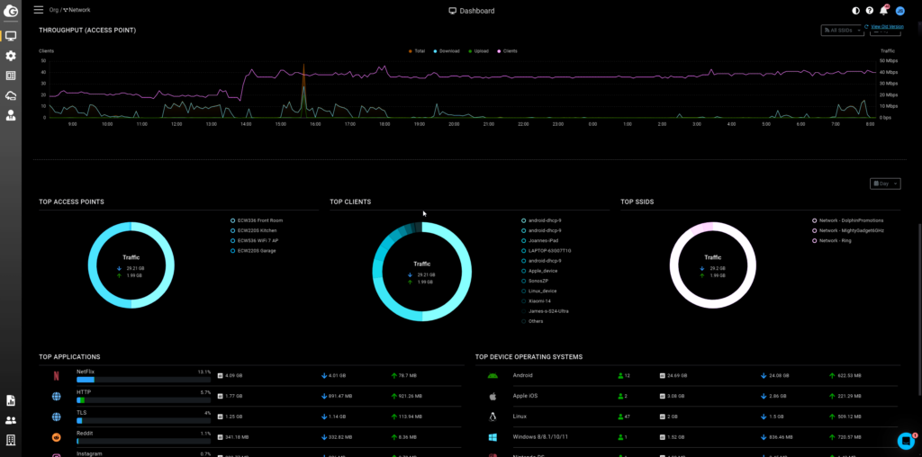Toggle the Download series in chart legend
The width and height of the screenshot is (922, 457).
click(447, 51)
